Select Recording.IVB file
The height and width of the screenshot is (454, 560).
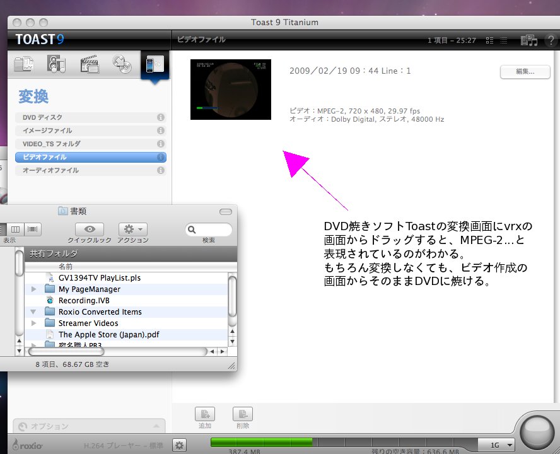click(126, 300)
